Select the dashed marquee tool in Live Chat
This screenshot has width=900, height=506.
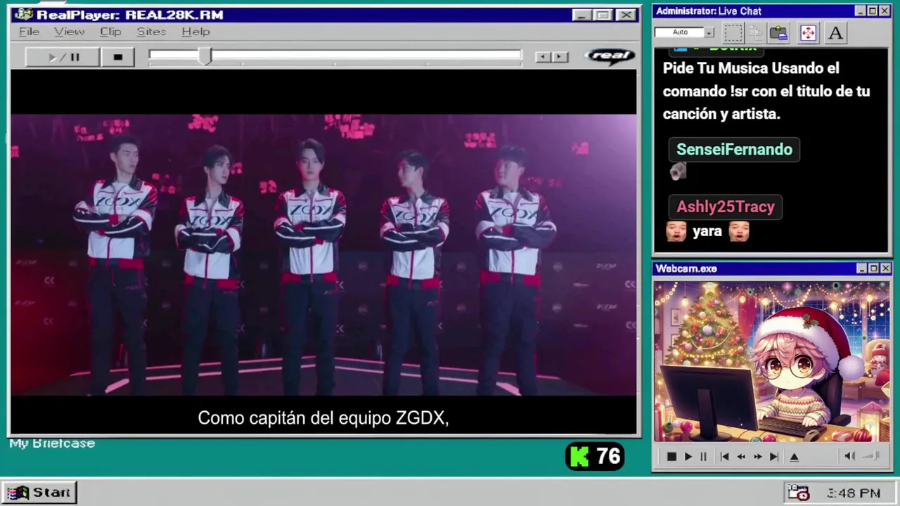733,32
